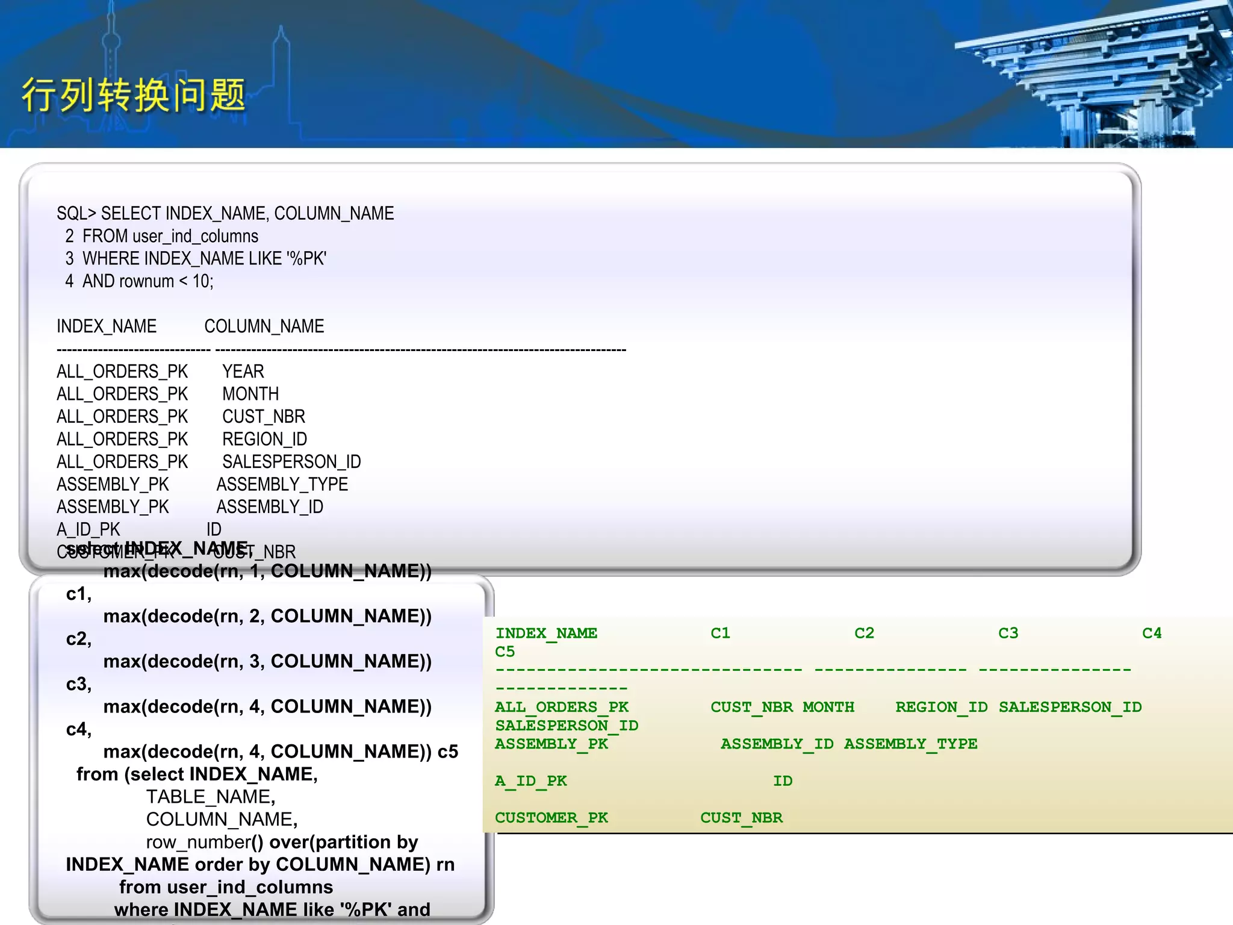Image resolution: width=1233 pixels, height=925 pixels.
Task: Click the green C3 column header
Action: coord(1008,633)
